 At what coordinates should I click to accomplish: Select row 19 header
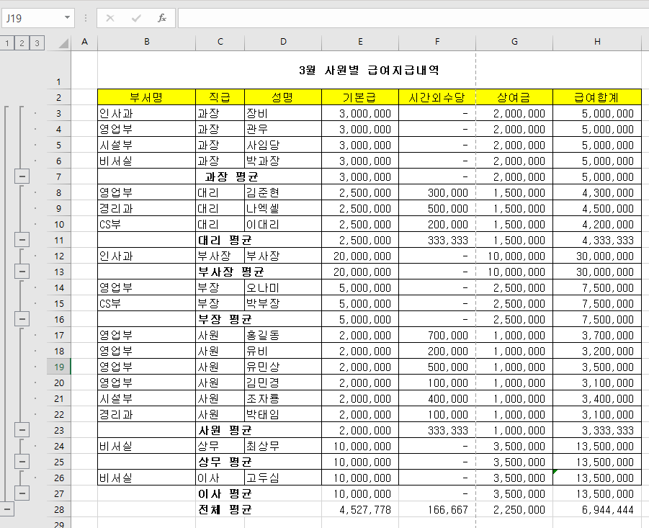(59, 367)
